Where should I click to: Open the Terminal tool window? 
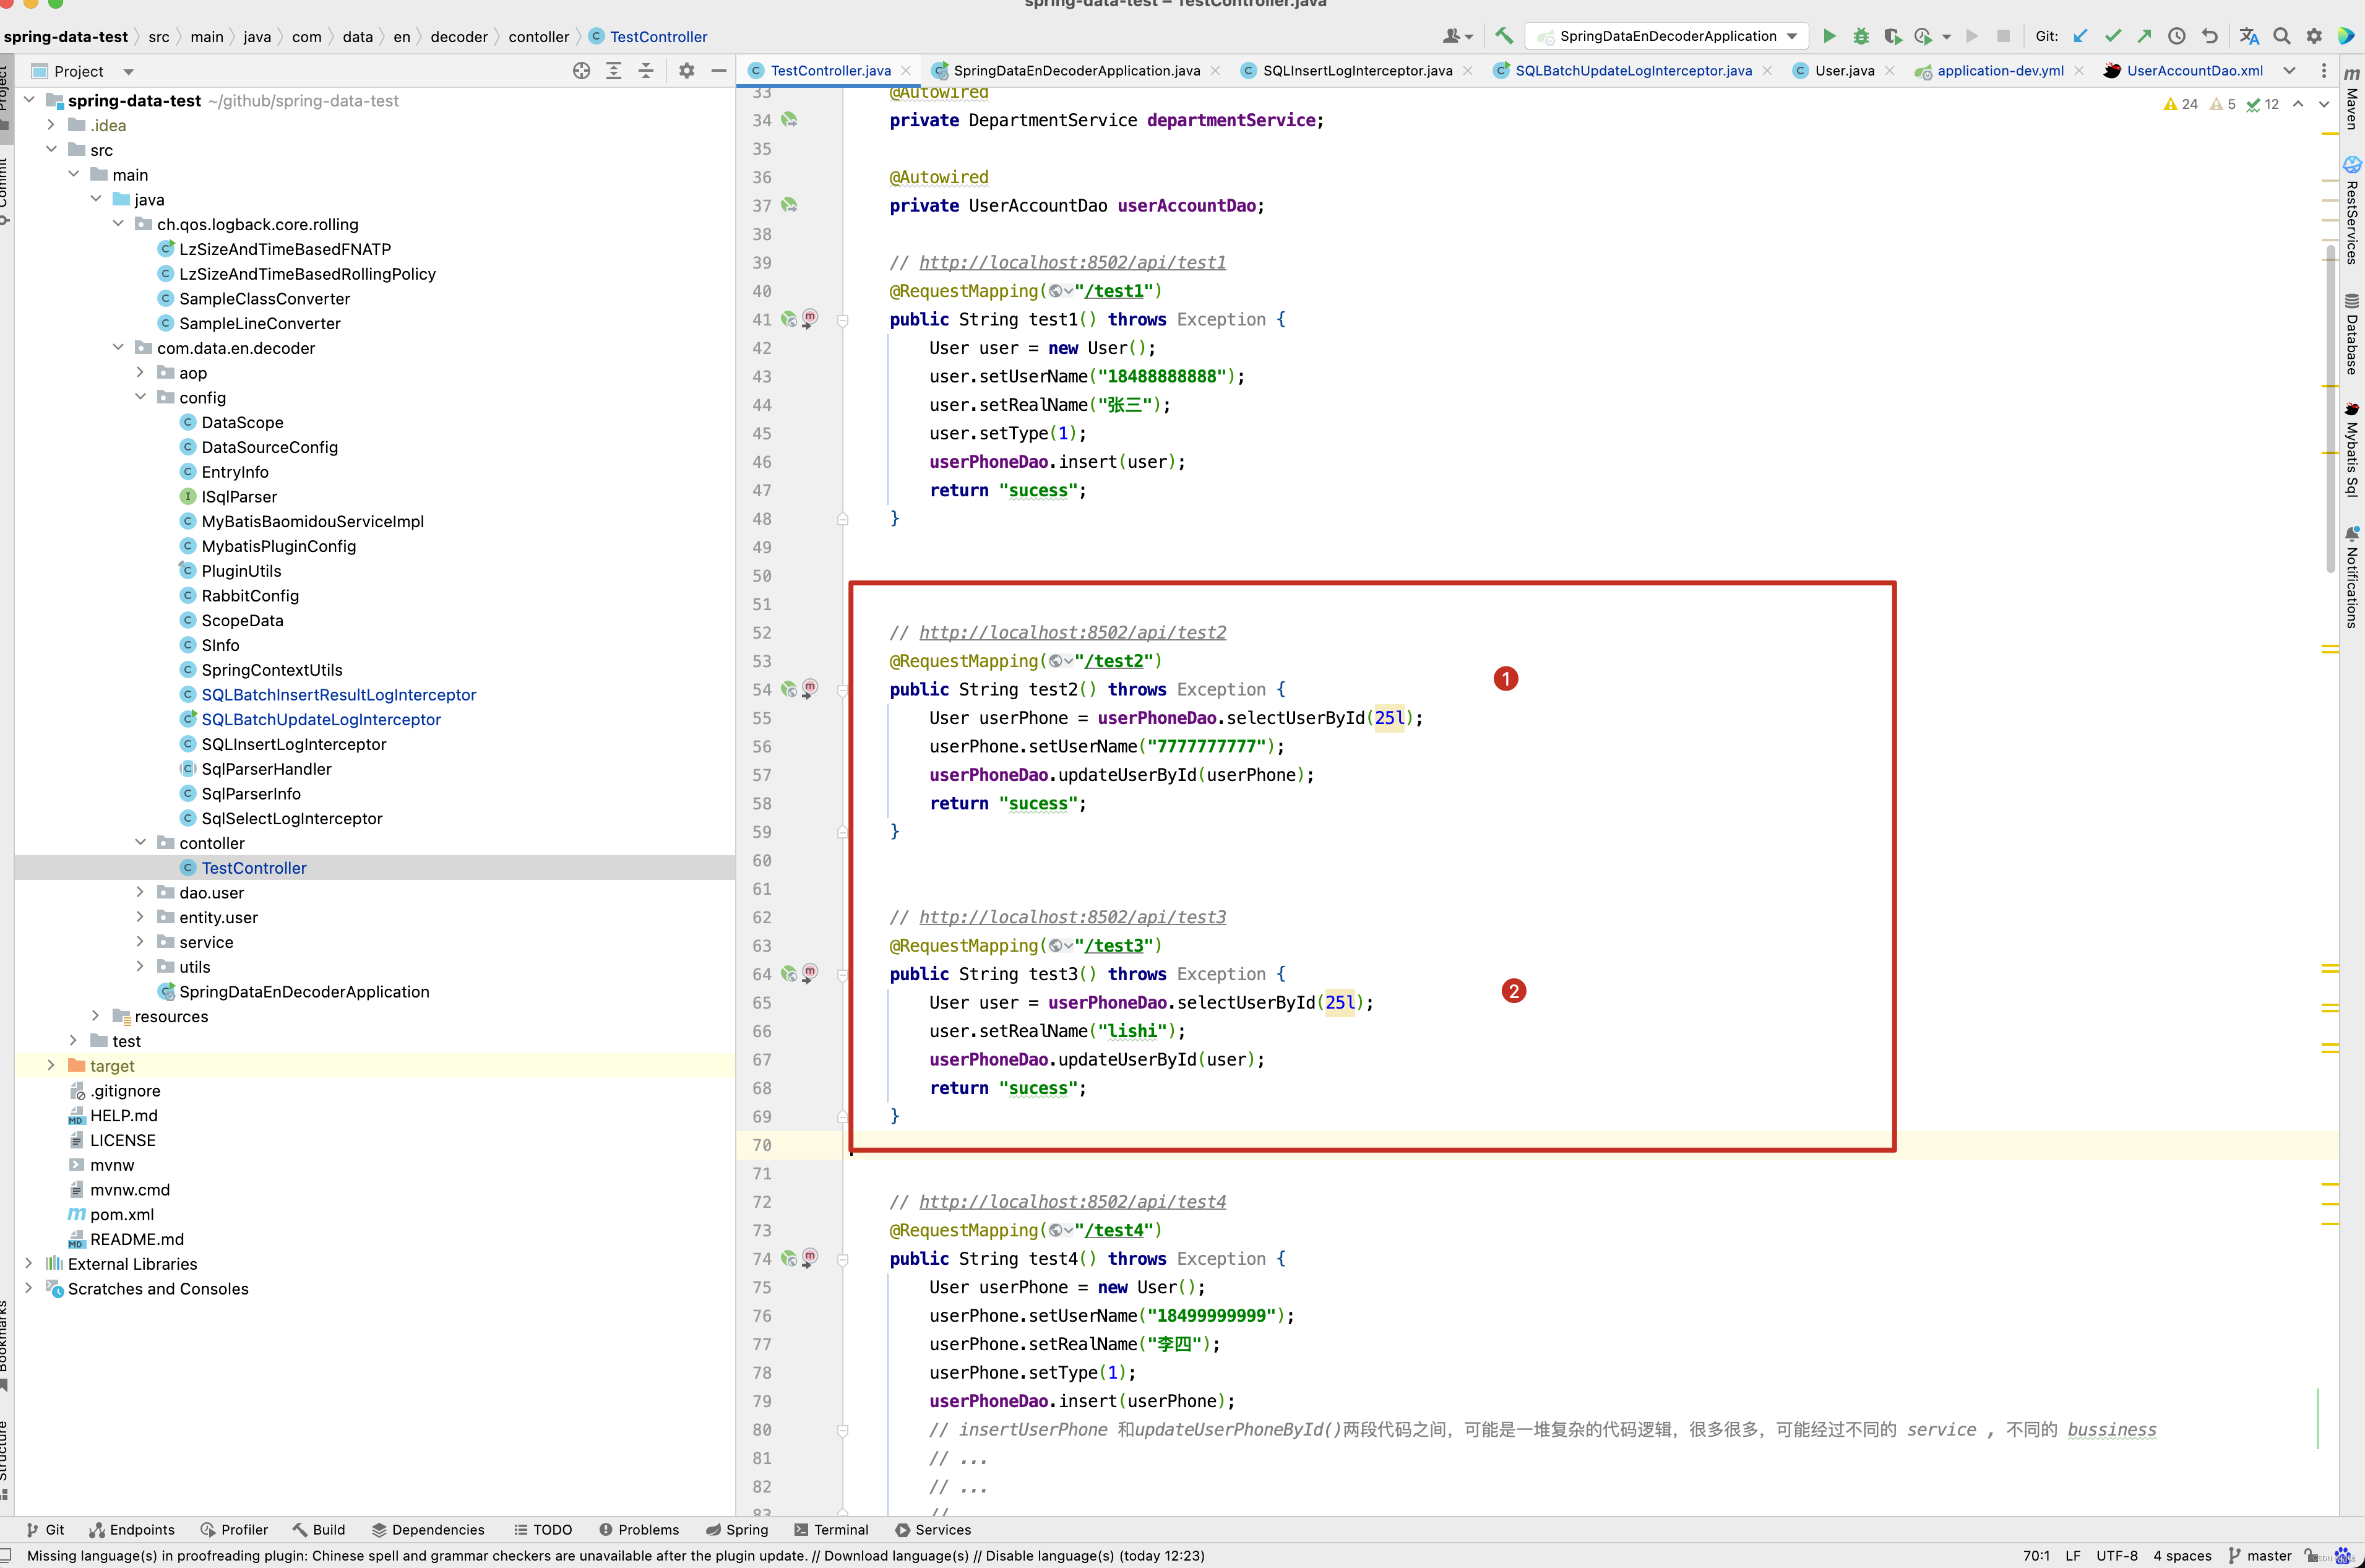831,1529
